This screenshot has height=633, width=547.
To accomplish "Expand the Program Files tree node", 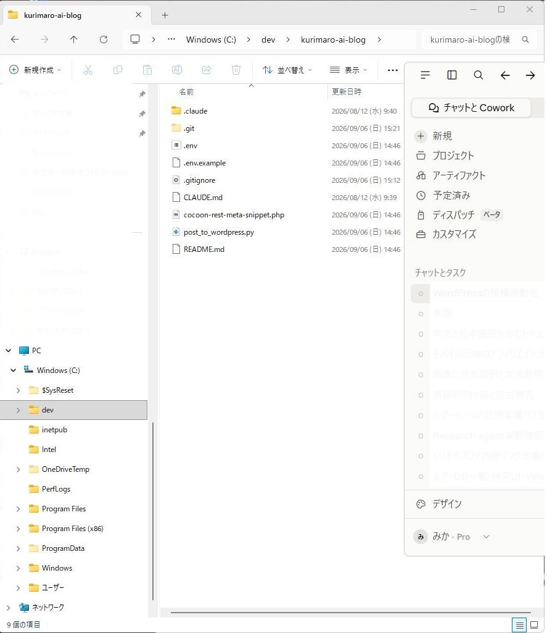I will coord(18,509).
